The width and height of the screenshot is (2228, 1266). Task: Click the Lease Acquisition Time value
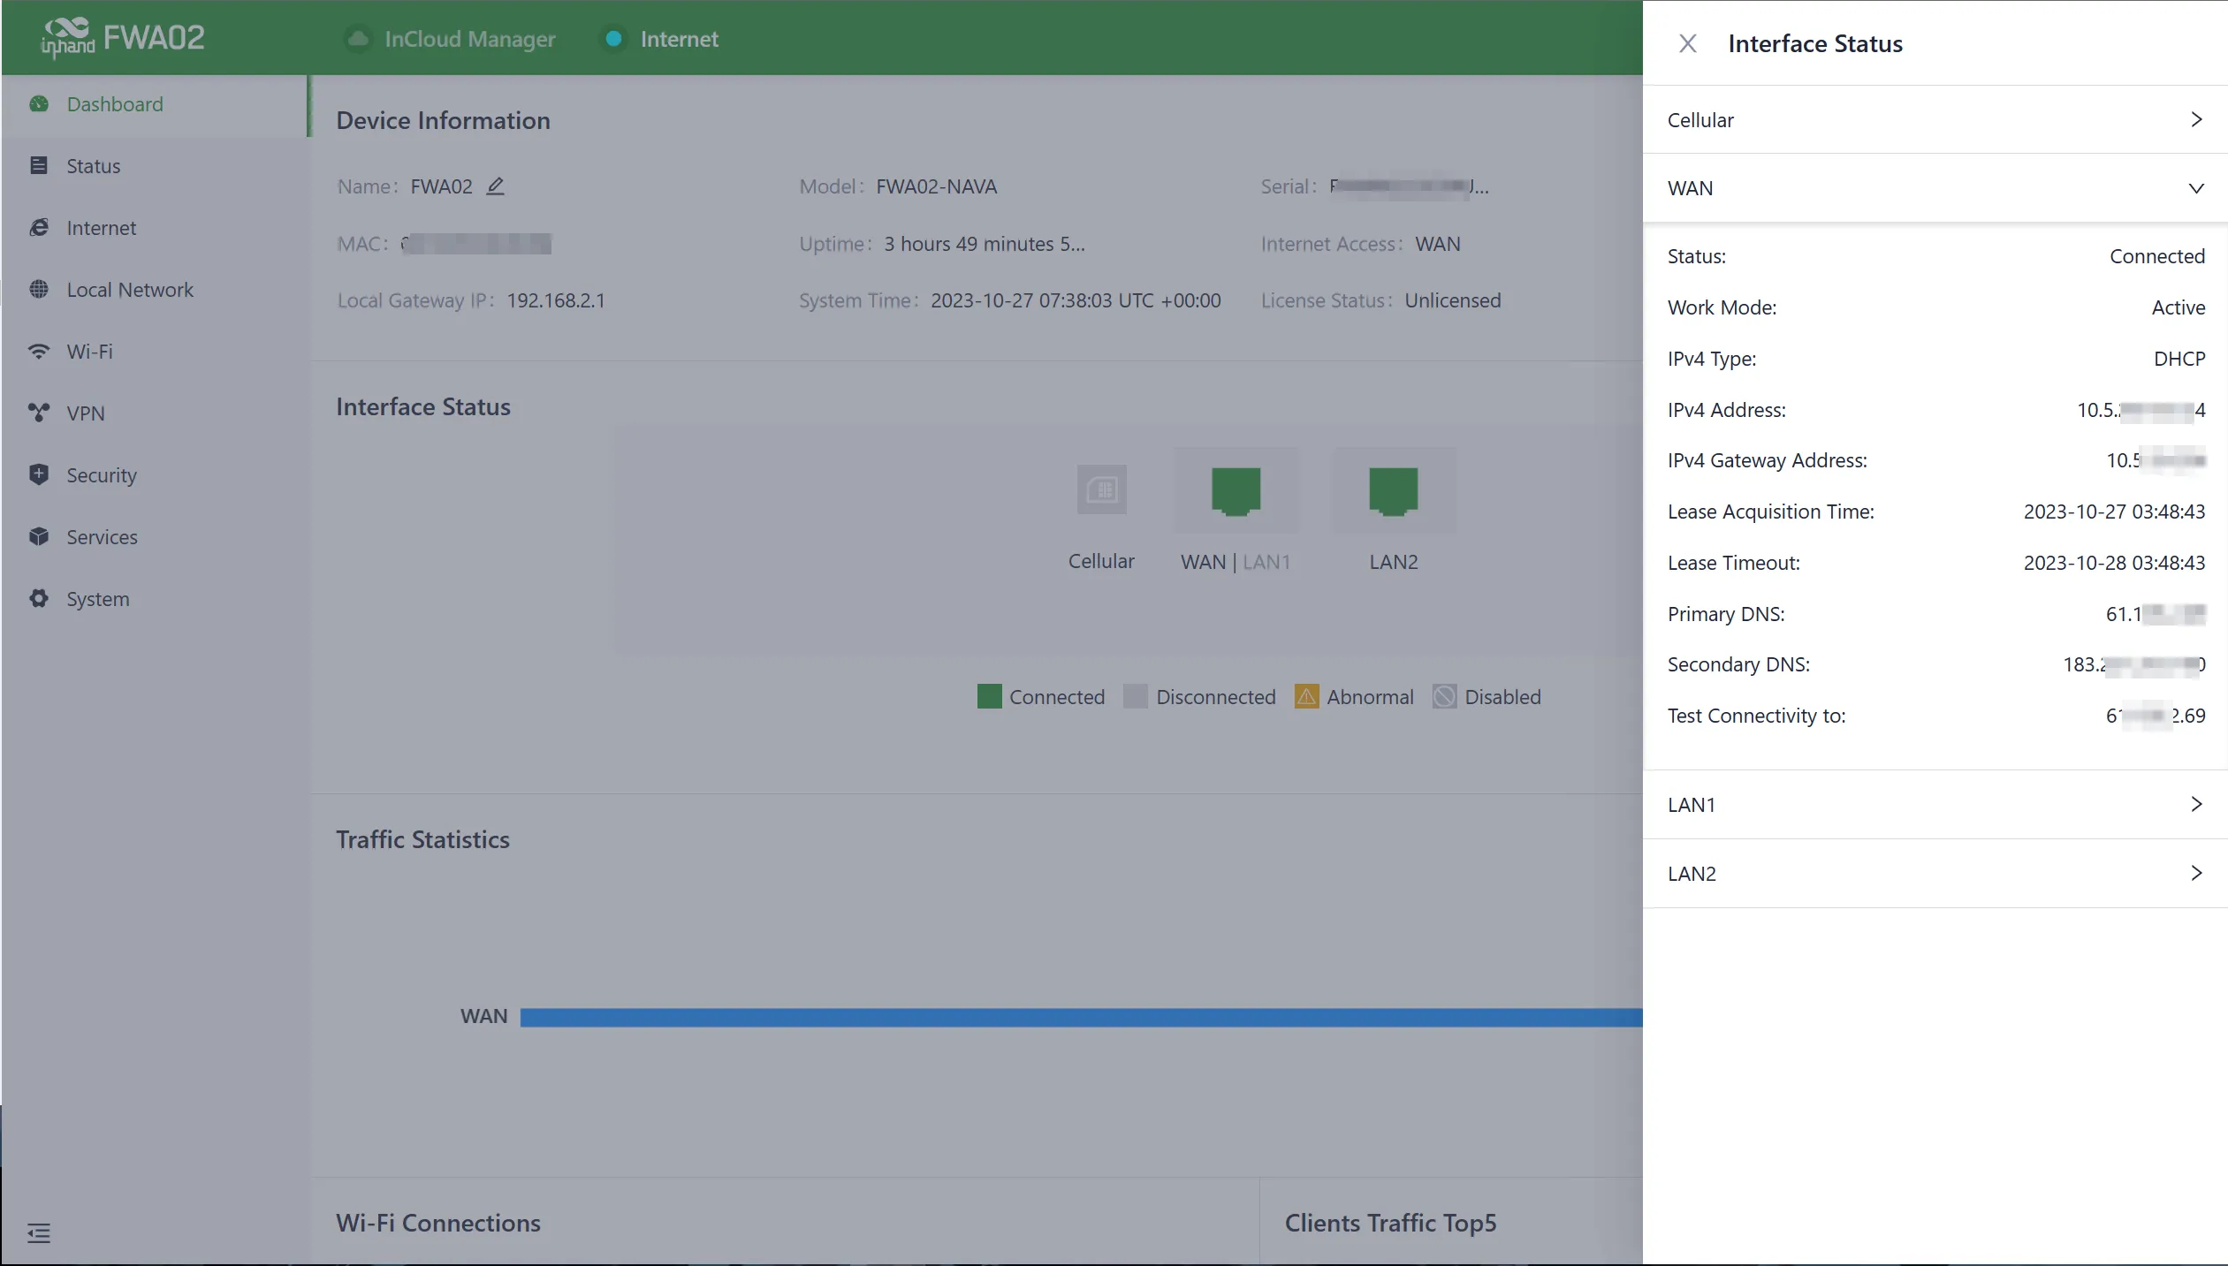click(2114, 512)
